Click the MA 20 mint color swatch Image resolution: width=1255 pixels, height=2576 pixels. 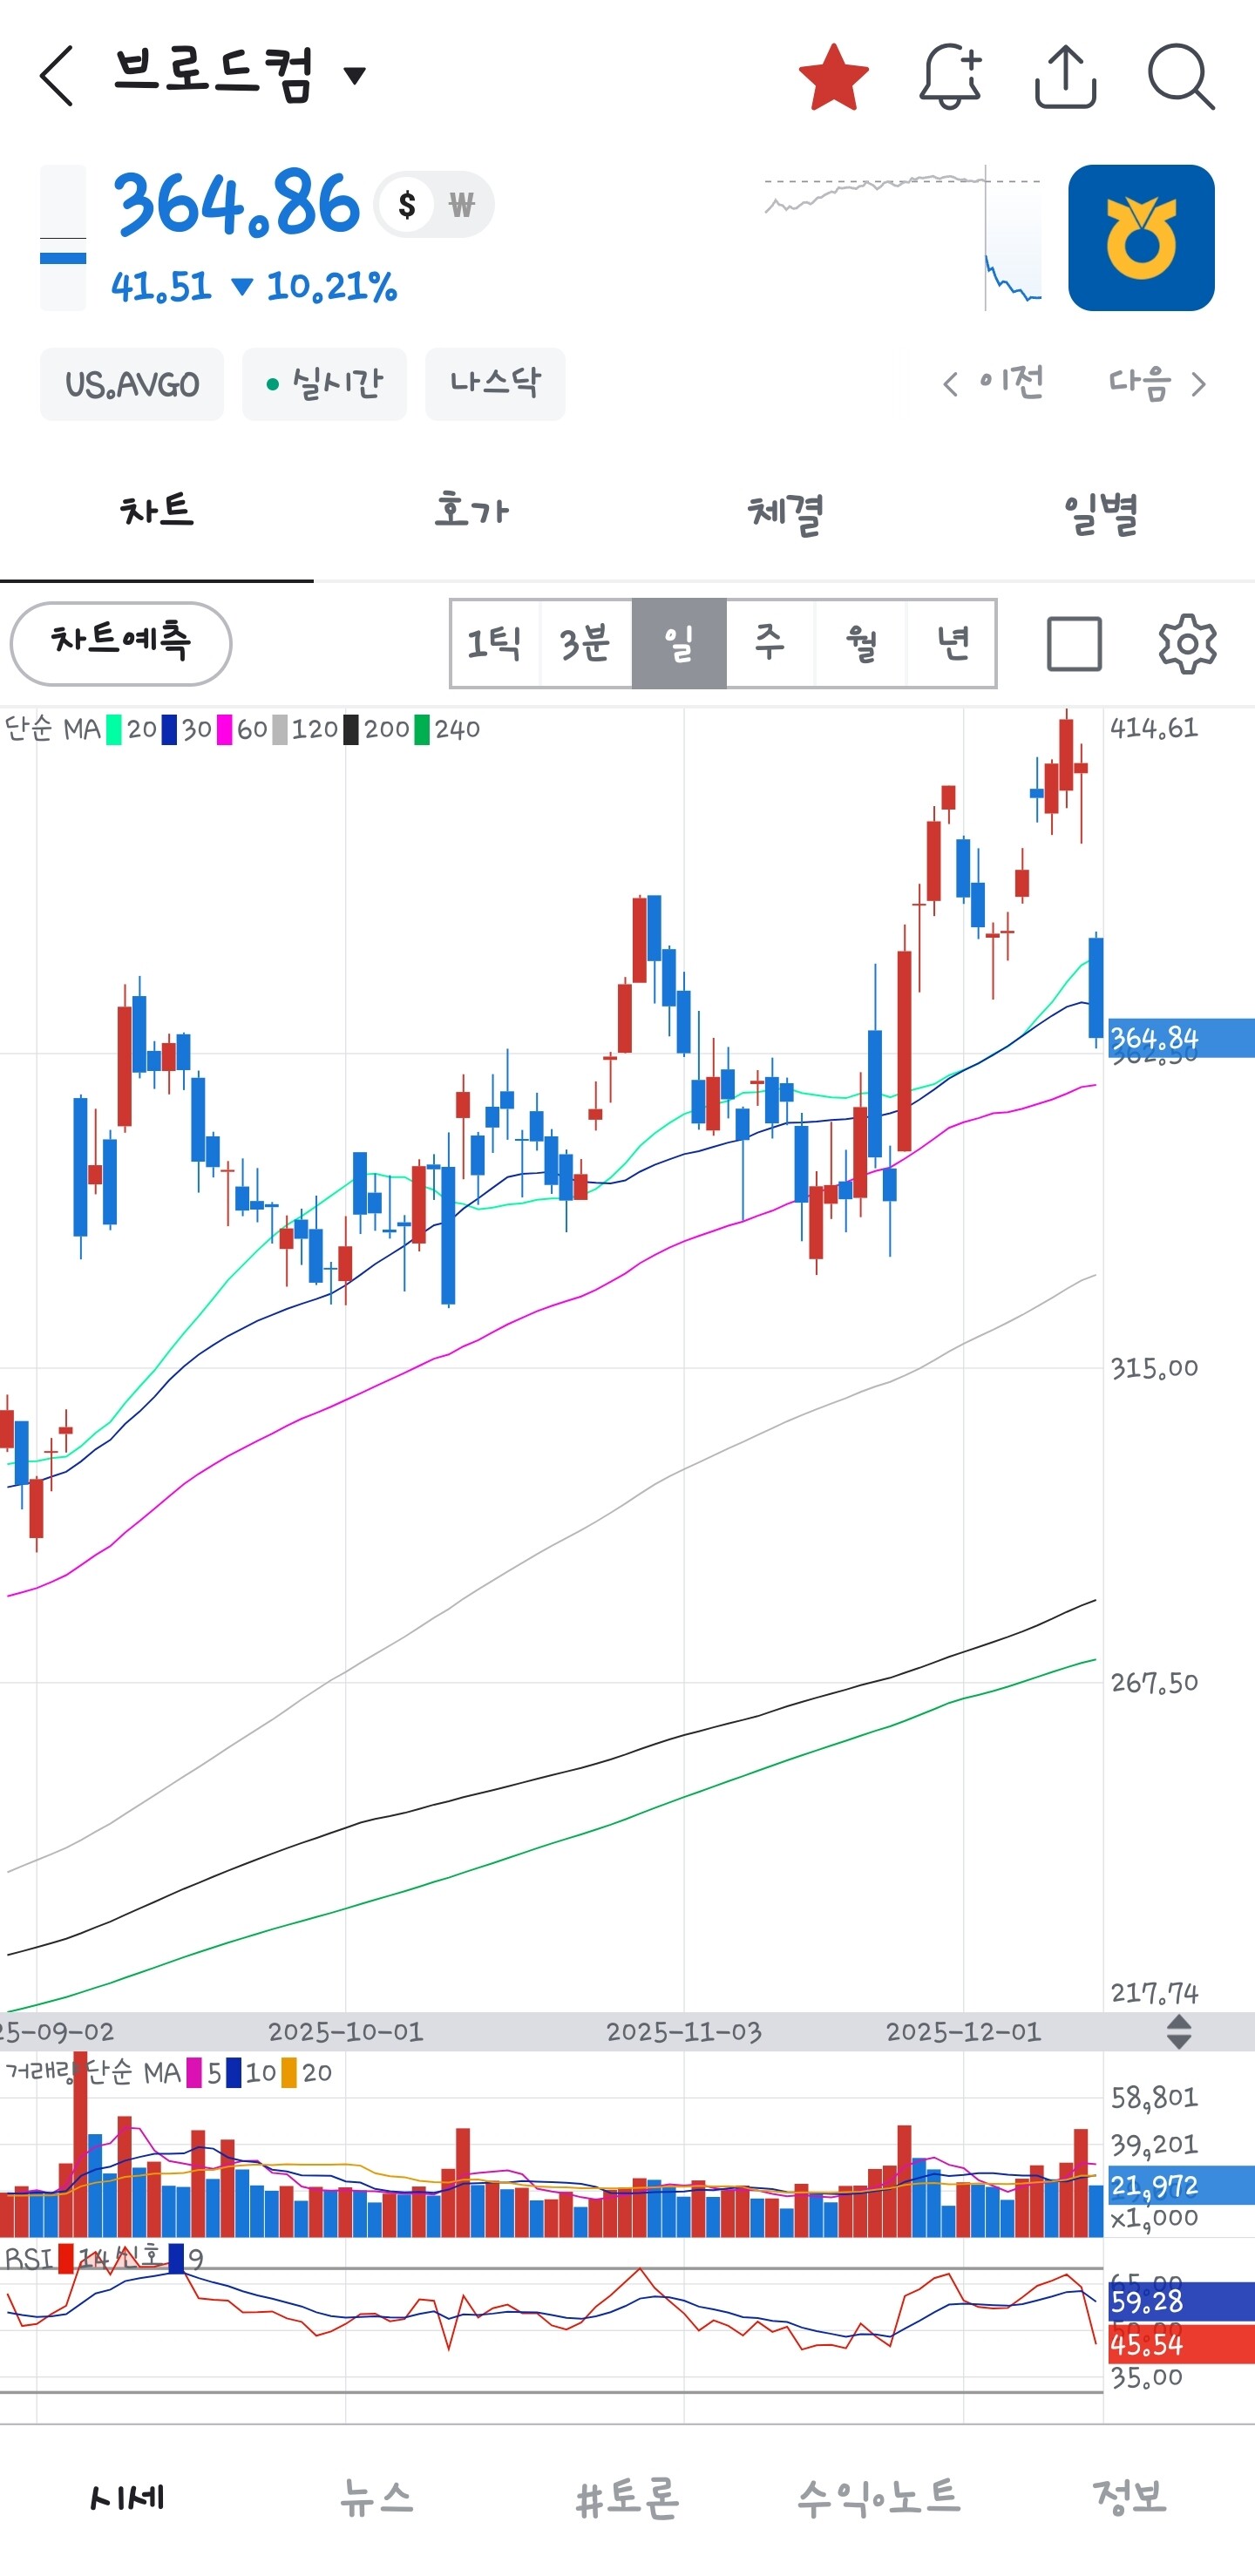(114, 730)
